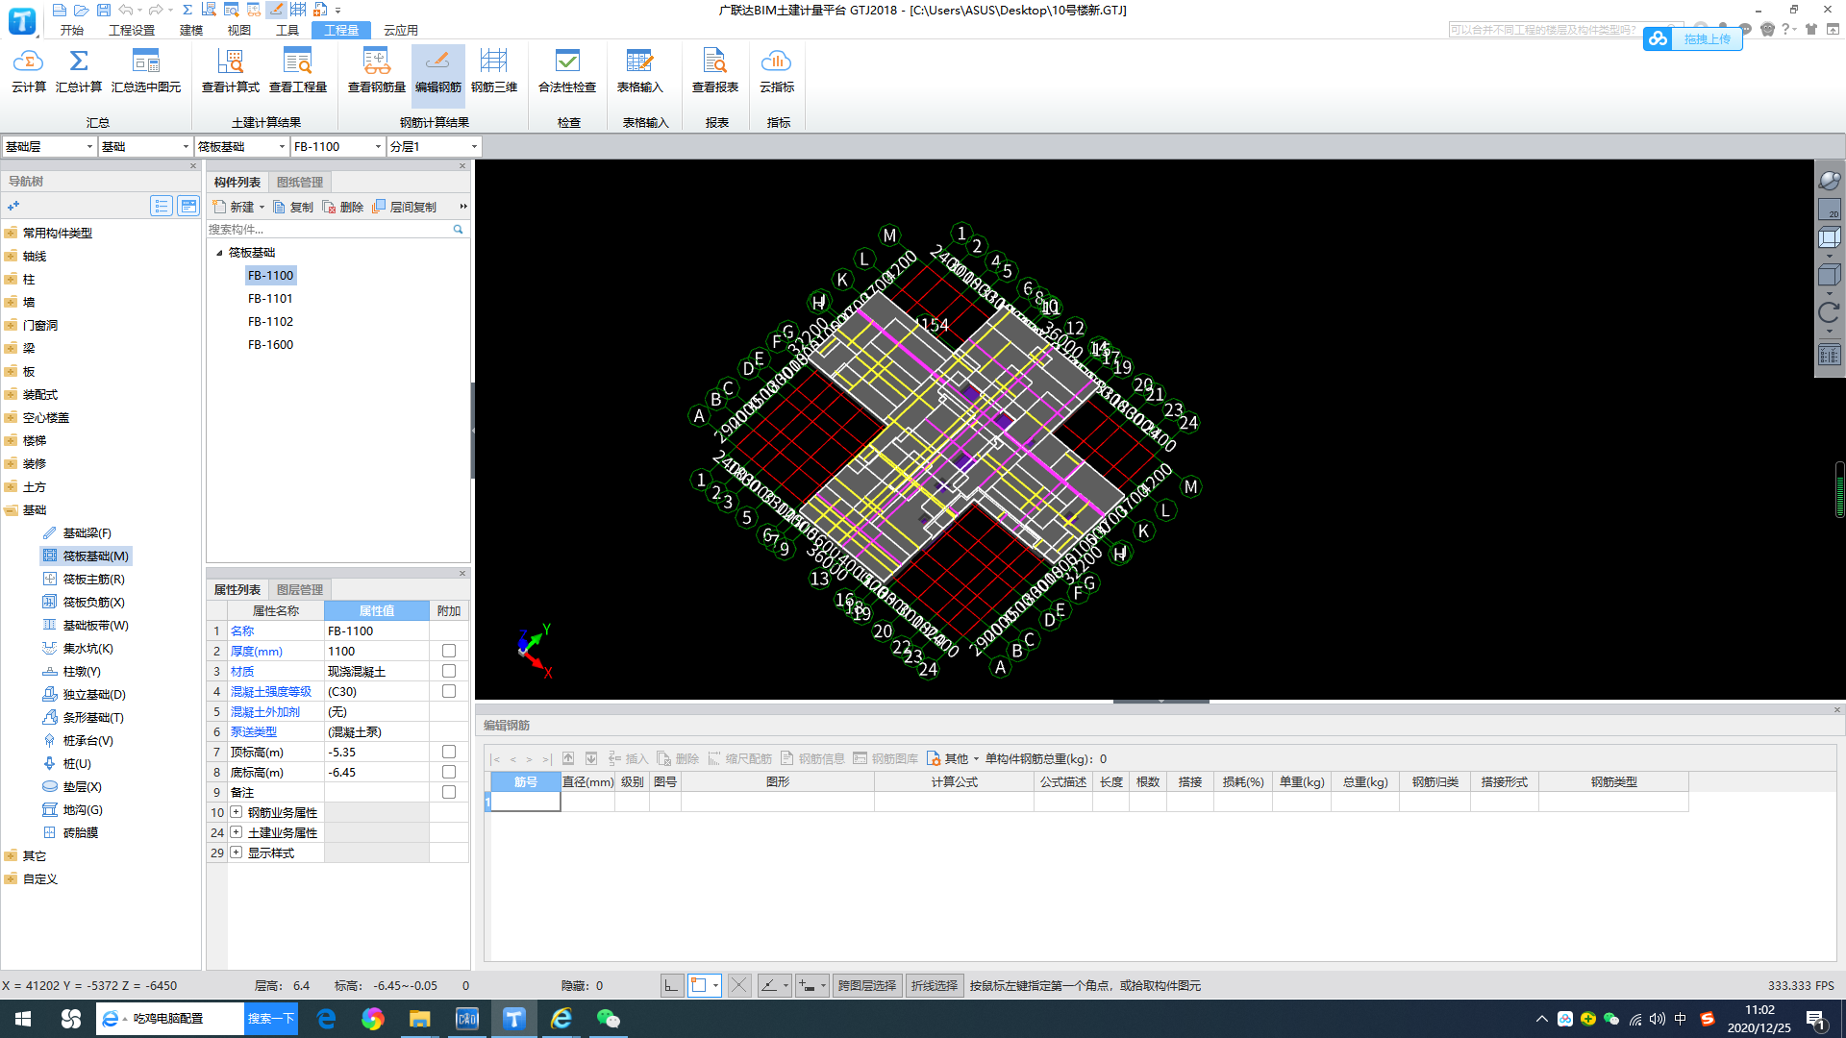Screen dimensions: 1846x1038
Task: Toggle 附加 checkbox for 顶标高(m) row
Action: coord(449,752)
